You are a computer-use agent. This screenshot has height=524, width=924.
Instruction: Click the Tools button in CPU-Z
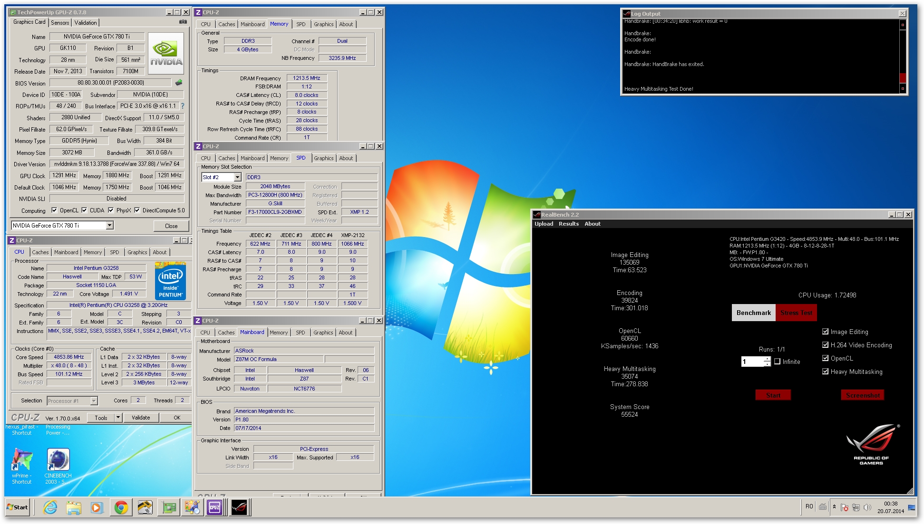[x=101, y=418]
